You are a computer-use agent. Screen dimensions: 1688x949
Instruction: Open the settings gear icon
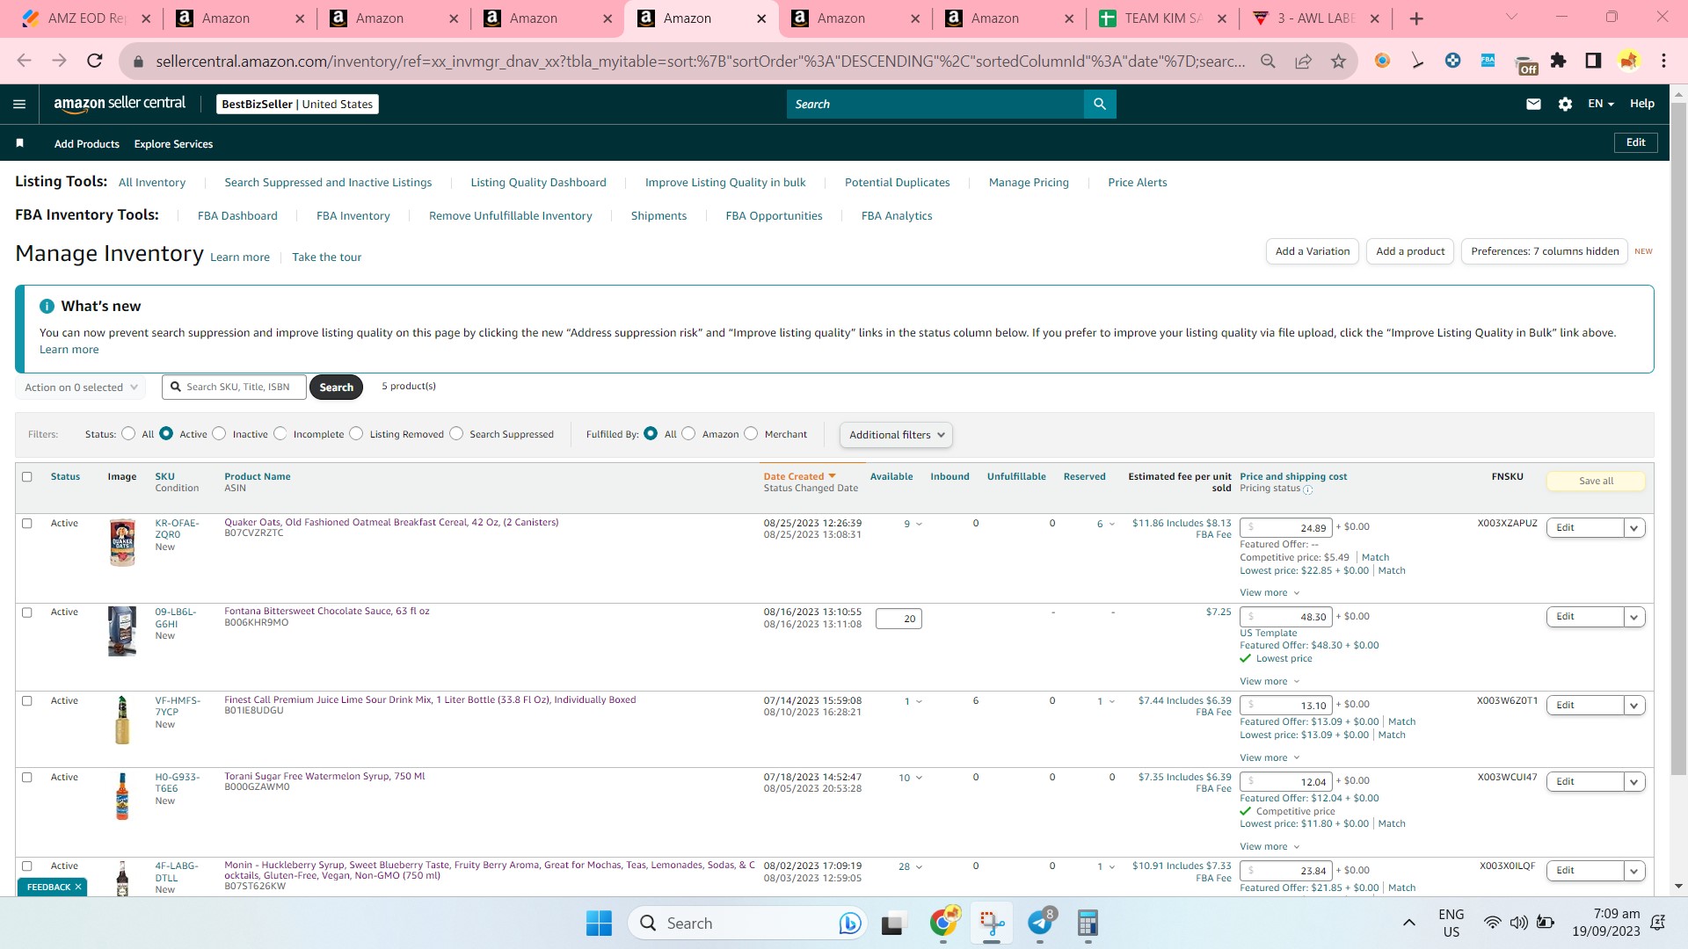[1565, 104]
